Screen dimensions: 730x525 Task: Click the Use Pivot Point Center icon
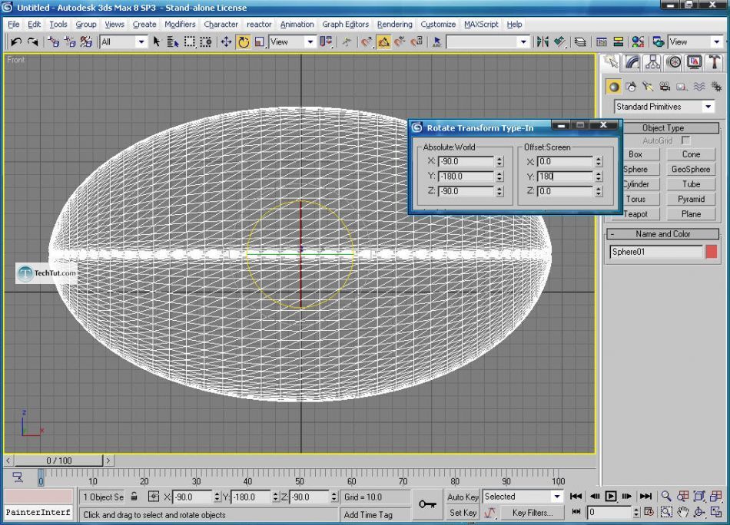[326, 42]
